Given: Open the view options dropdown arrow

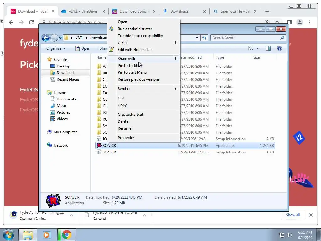Looking at the screenshot, I should coord(258,48).
